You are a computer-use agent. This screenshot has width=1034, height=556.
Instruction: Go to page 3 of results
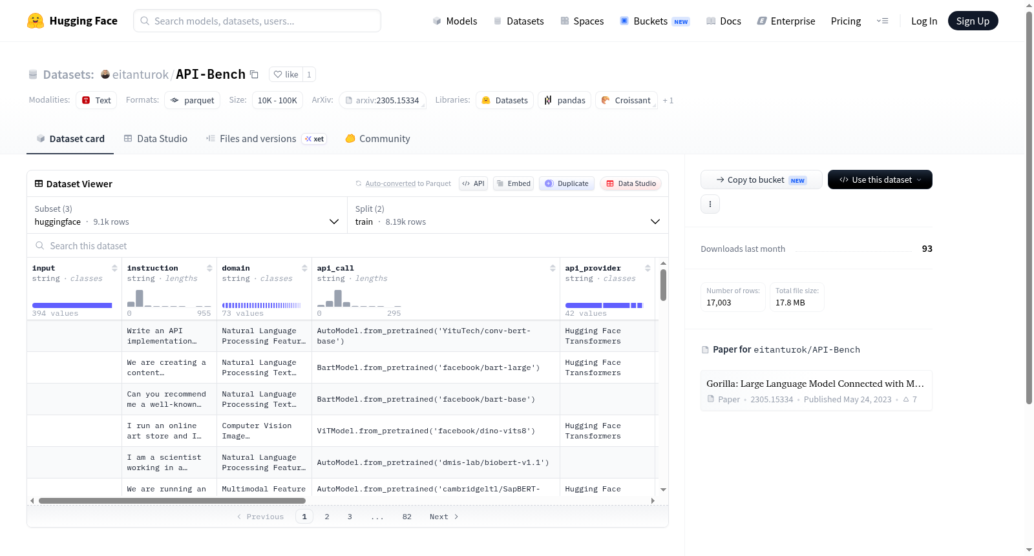coord(350,517)
